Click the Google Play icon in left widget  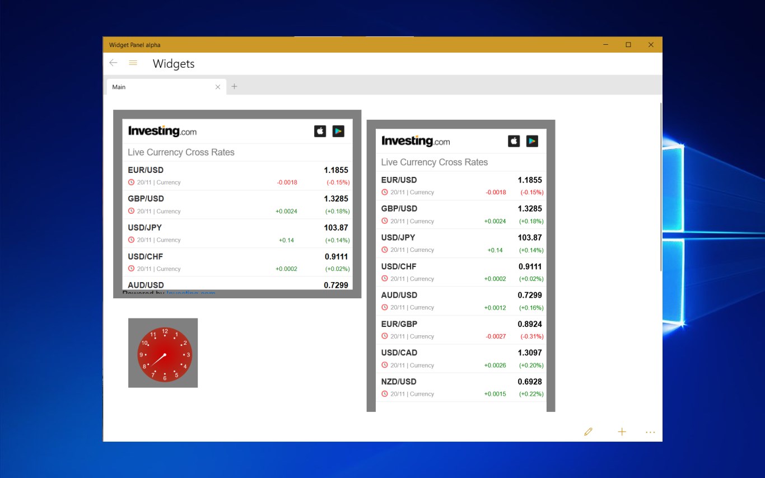(338, 131)
